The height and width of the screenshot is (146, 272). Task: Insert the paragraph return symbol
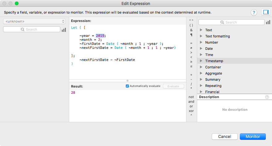click(191, 35)
